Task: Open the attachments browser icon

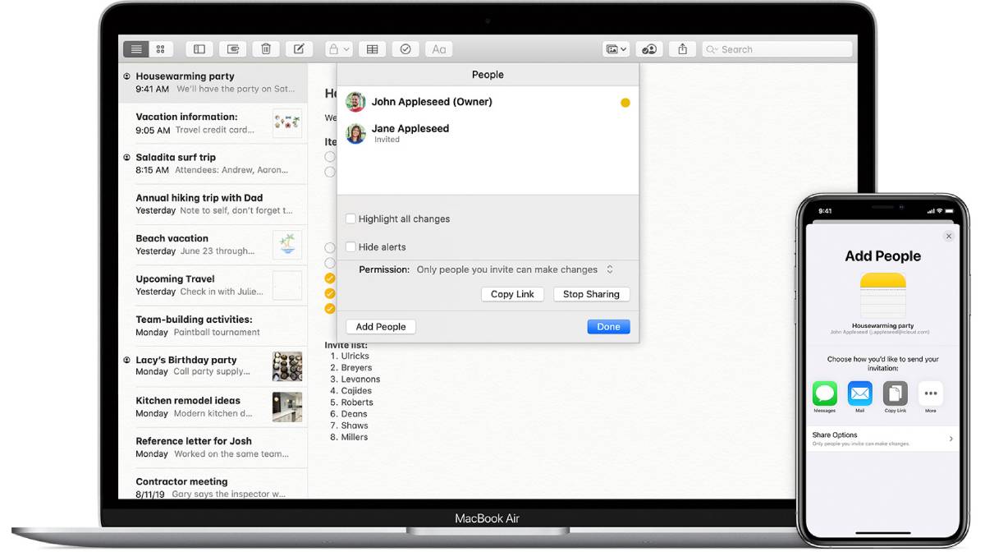Action: tap(232, 49)
